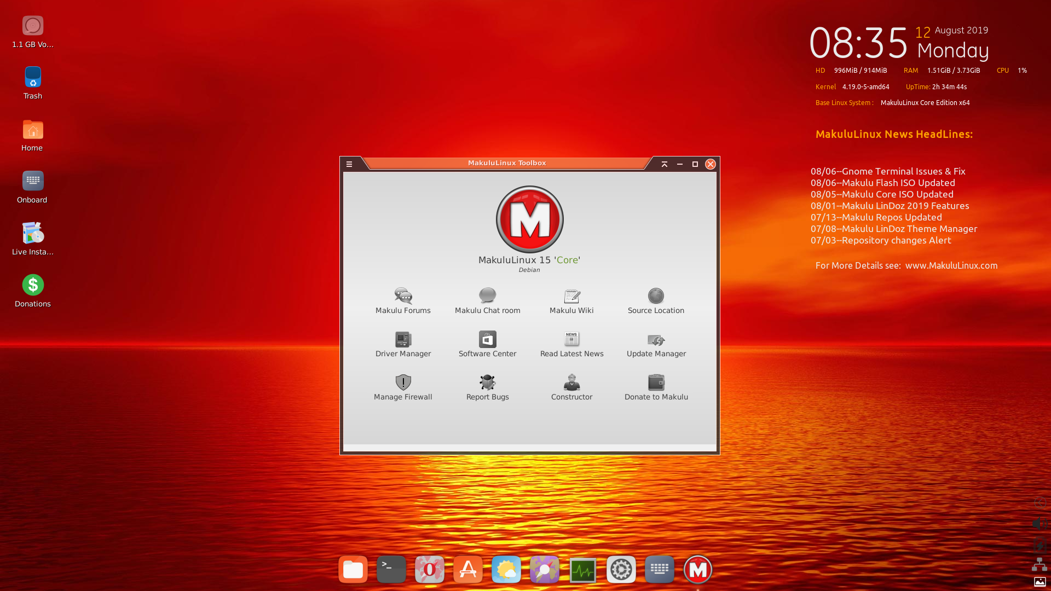Screen dimensions: 1051x591
Task: Click the MakuluLinux Toolbox title bar
Action: pyautogui.click(x=507, y=163)
